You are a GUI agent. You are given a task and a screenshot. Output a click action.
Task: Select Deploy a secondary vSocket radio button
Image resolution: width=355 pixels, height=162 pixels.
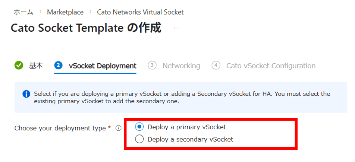pyautogui.click(x=139, y=139)
